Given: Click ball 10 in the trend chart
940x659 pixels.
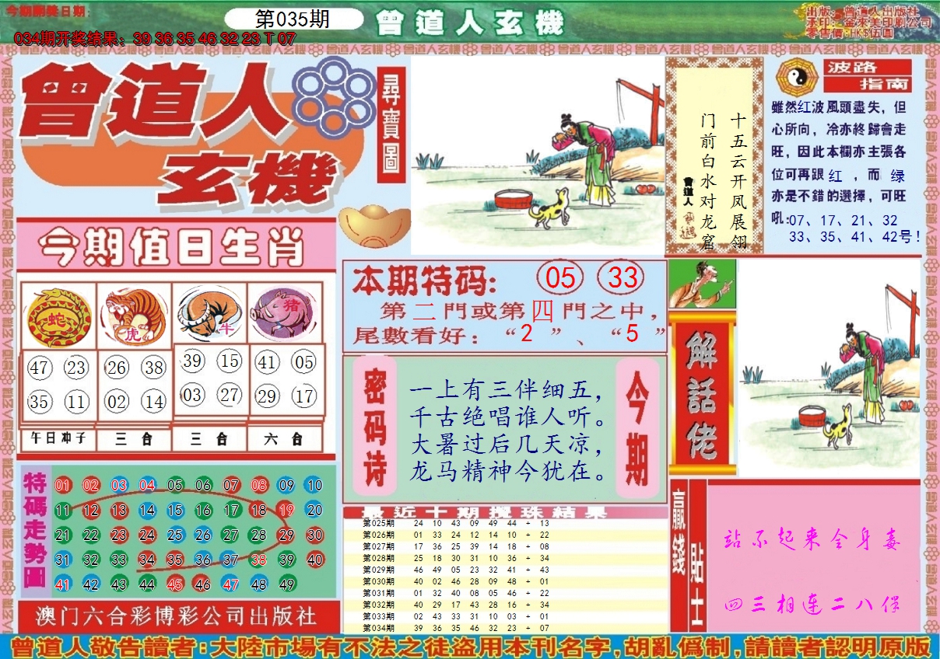Looking at the screenshot, I should (314, 486).
